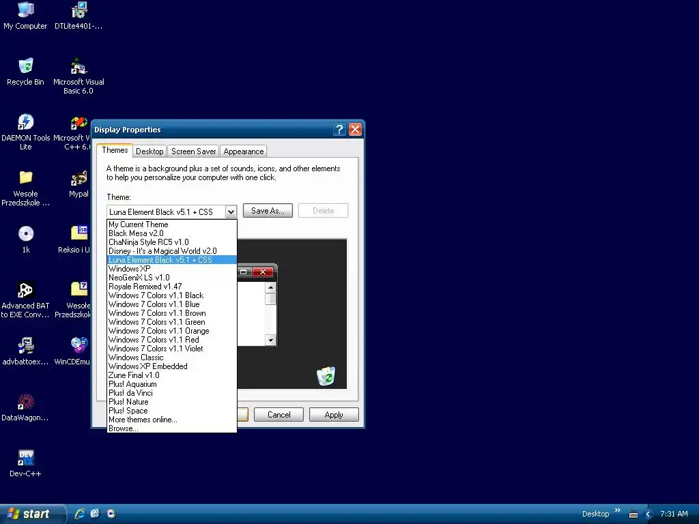Choose Zune Final v1.0 theme
The image size is (699, 524).
pos(172,375)
